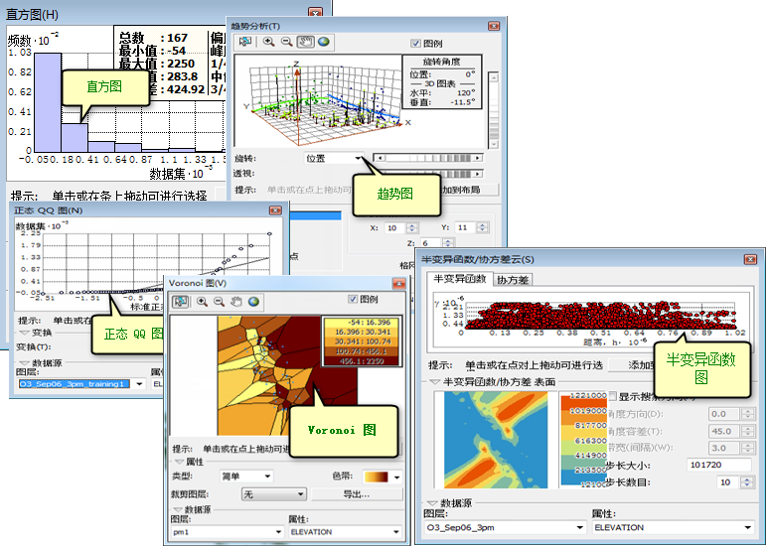Collapse 半变异函数/协方差 表面 section
Viewport: 769px width, 547px height.
(434, 382)
